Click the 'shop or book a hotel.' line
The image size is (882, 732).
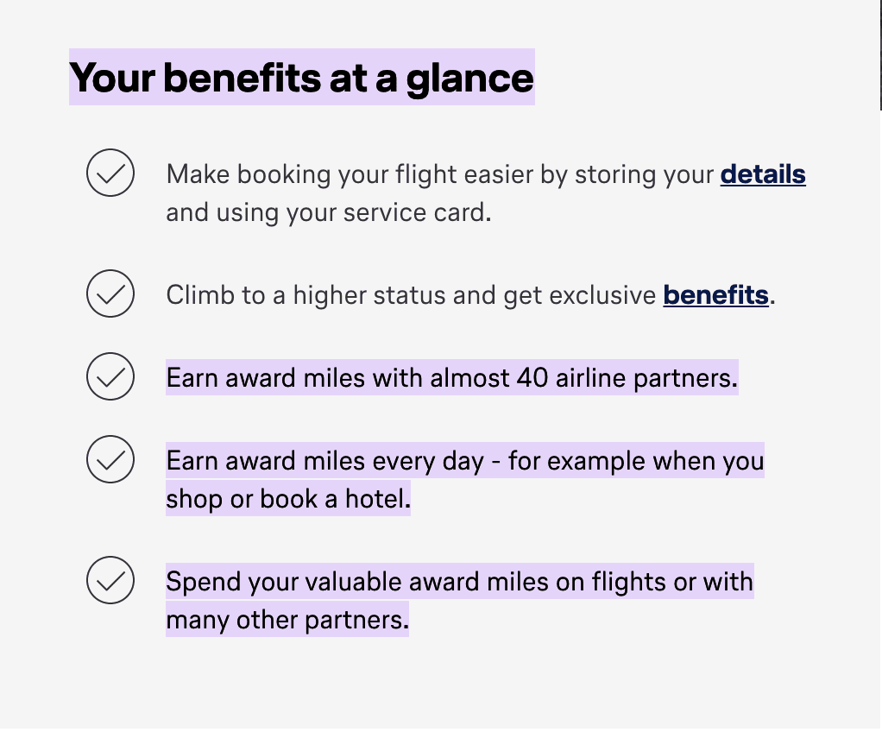(288, 499)
